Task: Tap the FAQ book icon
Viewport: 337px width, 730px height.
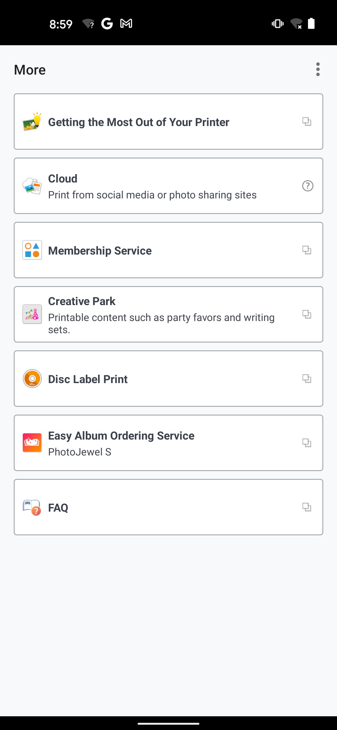Action: [x=32, y=507]
